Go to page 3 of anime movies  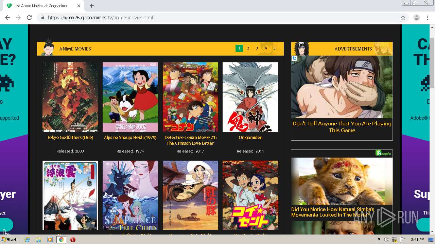pos(257,48)
